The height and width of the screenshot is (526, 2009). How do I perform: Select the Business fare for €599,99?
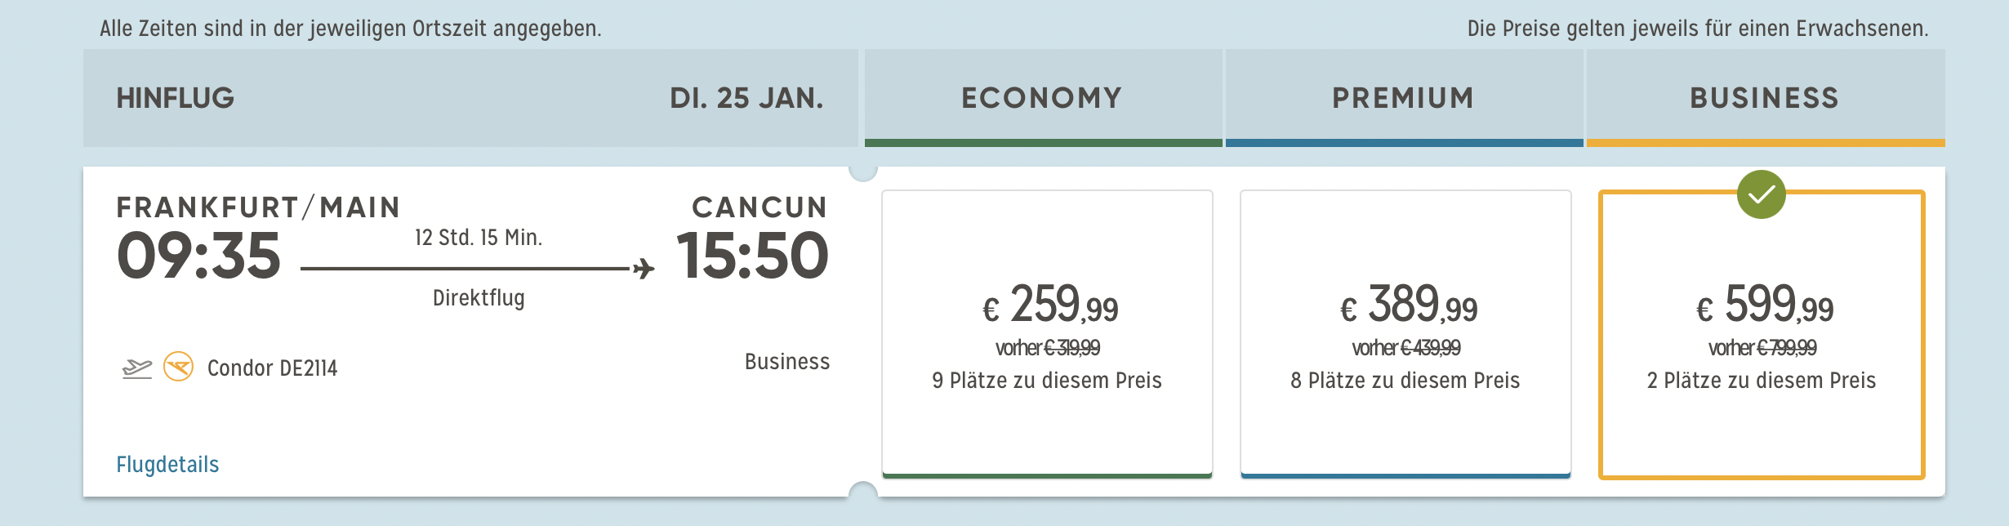pos(1762,333)
